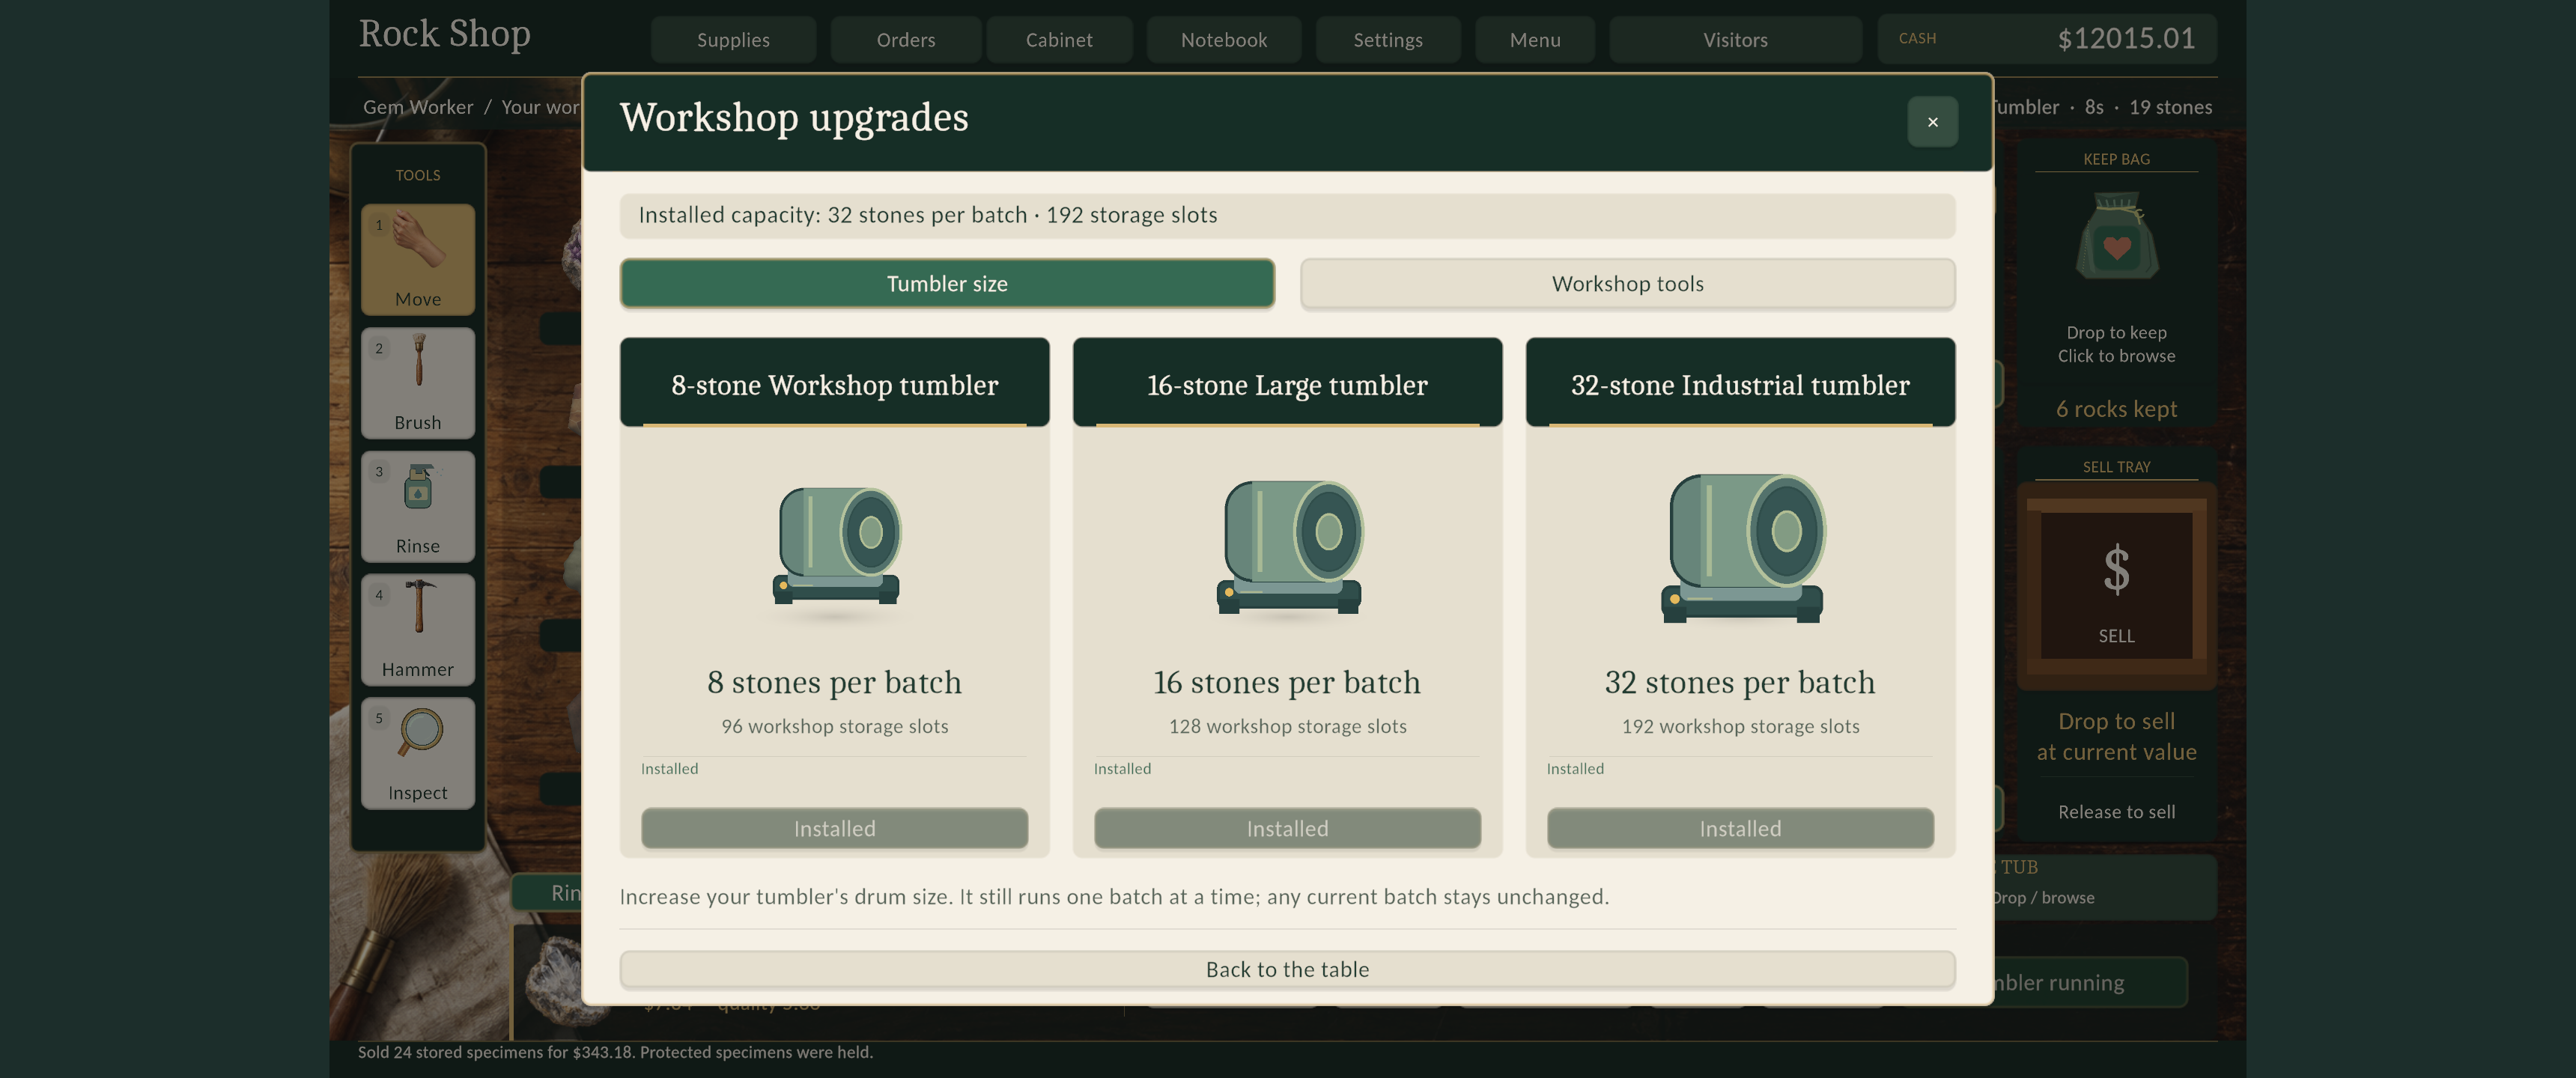Click the 16-stone Large tumbler heading
The height and width of the screenshot is (1078, 2576).
[x=1288, y=386]
